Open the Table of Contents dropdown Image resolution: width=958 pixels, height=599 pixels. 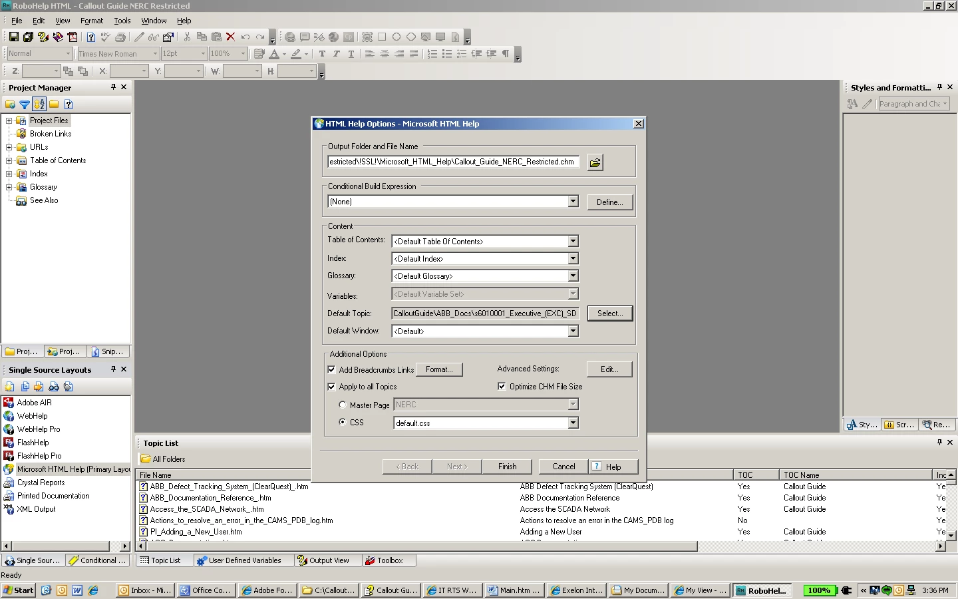[573, 241]
